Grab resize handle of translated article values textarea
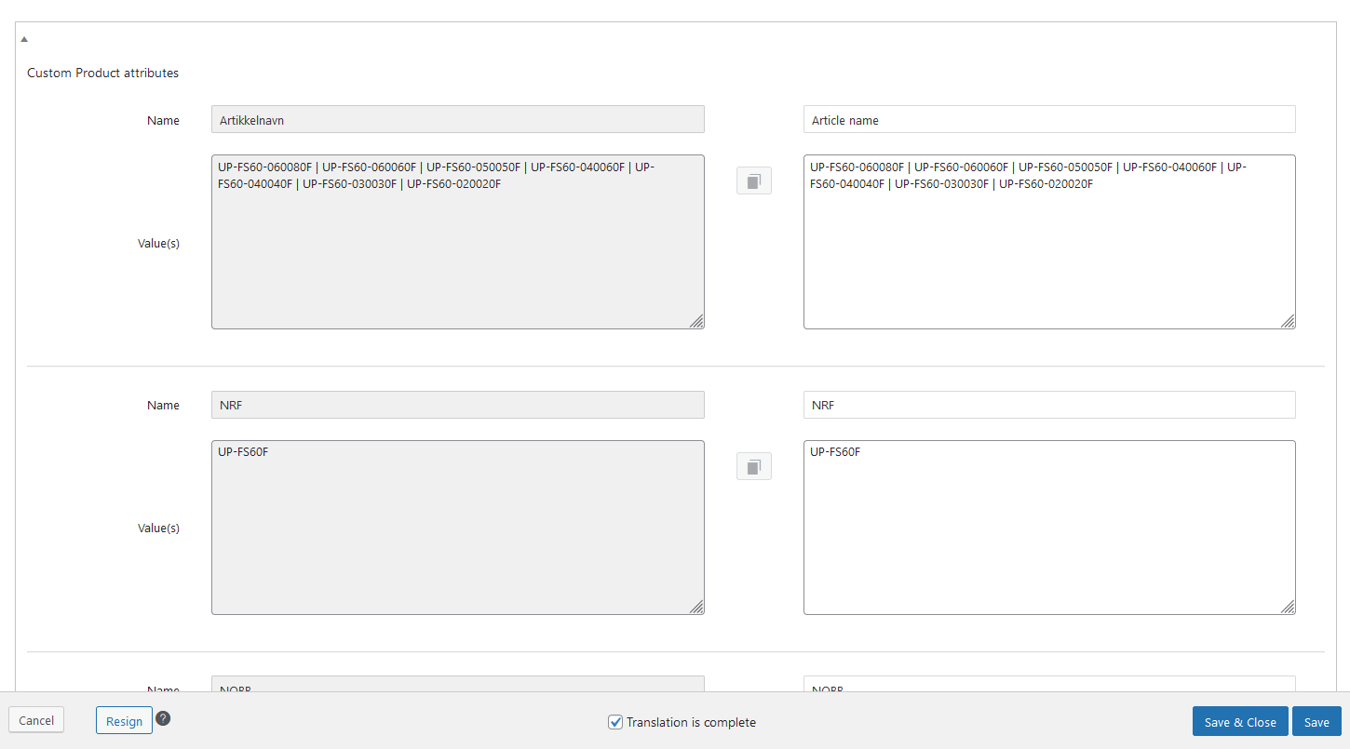 [x=1288, y=321]
